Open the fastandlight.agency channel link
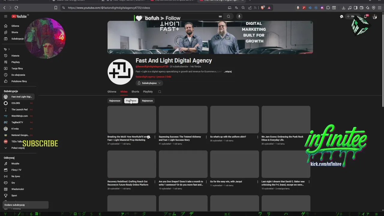The width and height of the screenshot is (384, 216). (x=145, y=77)
